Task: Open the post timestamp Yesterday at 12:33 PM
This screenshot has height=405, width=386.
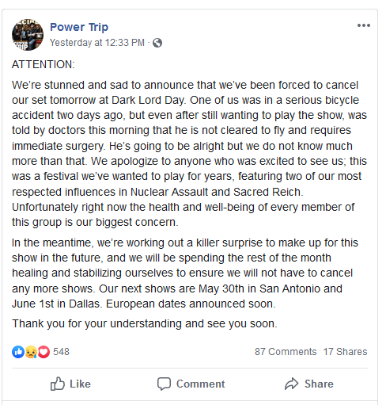Action: pyautogui.click(x=97, y=43)
